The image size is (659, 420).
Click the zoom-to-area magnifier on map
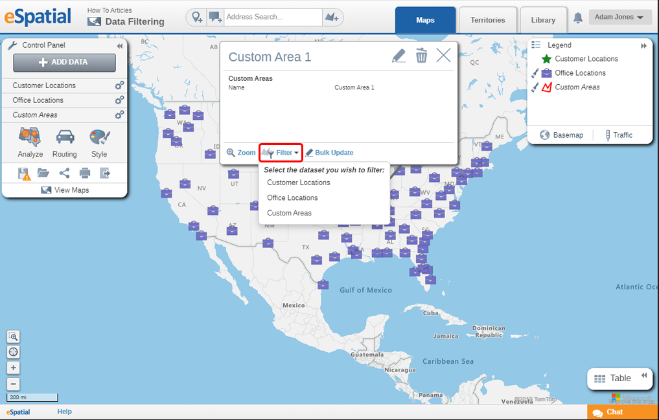click(x=14, y=337)
